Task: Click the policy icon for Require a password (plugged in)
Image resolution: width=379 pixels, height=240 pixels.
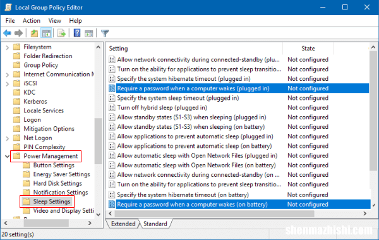Action: pos(112,88)
